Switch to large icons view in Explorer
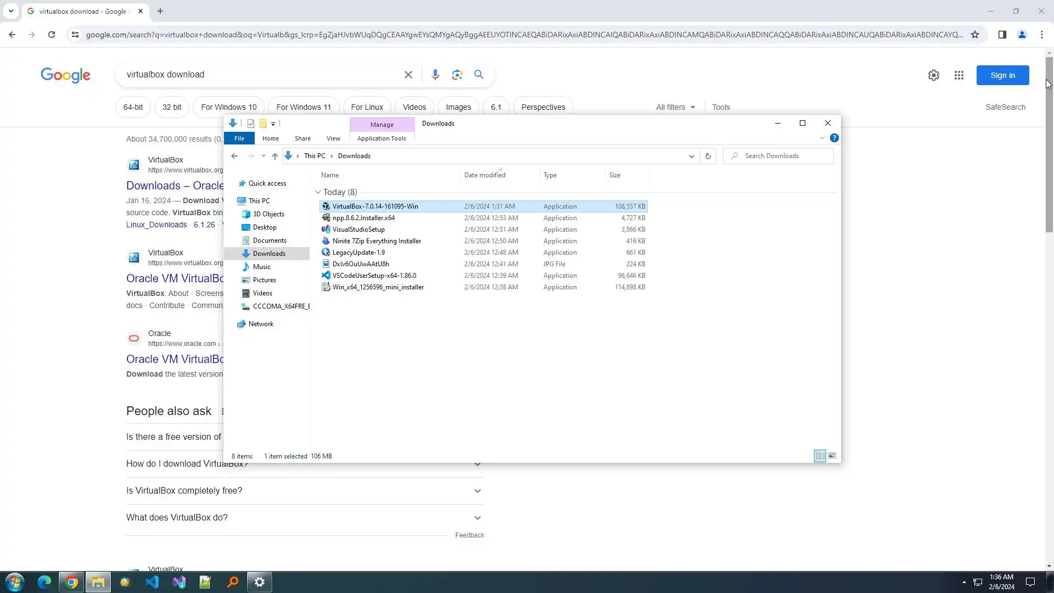 point(832,456)
